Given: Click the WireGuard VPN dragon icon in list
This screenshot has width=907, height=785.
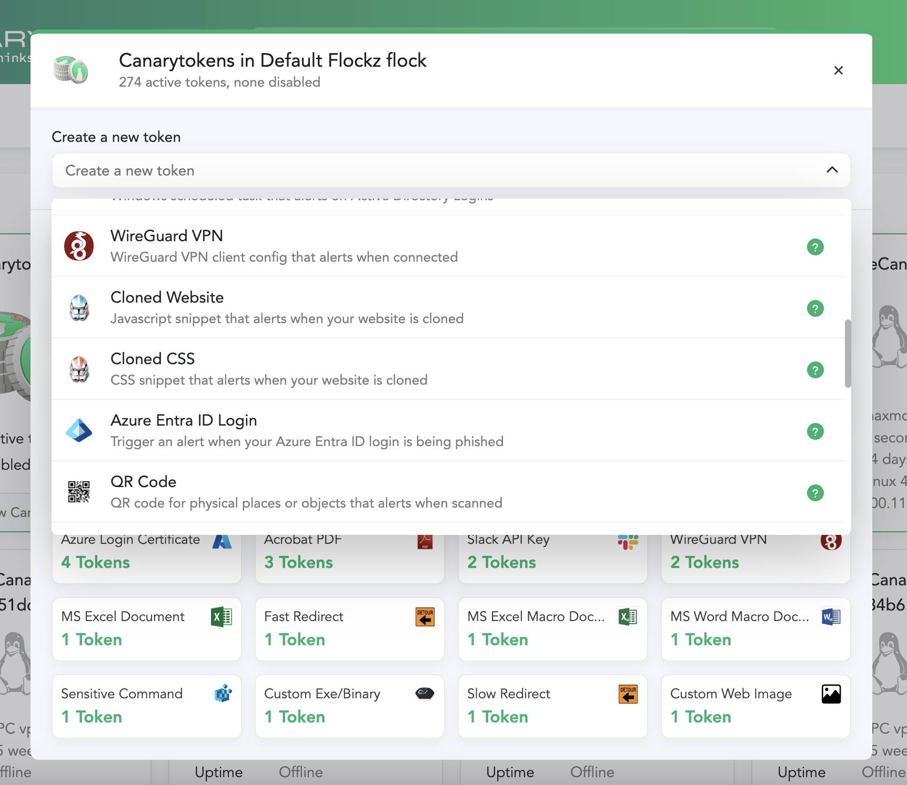Looking at the screenshot, I should [x=79, y=246].
